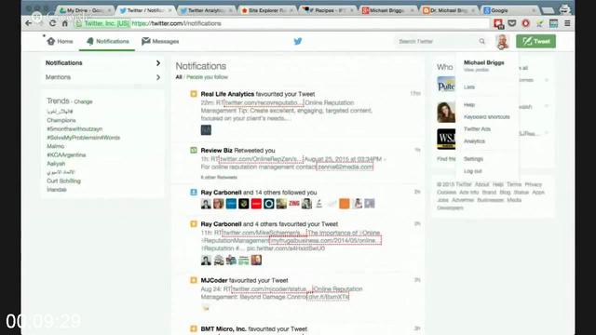Viewport: 596px width, 335px height.
Task: Switch to the Google browser tab
Action: pos(508,10)
